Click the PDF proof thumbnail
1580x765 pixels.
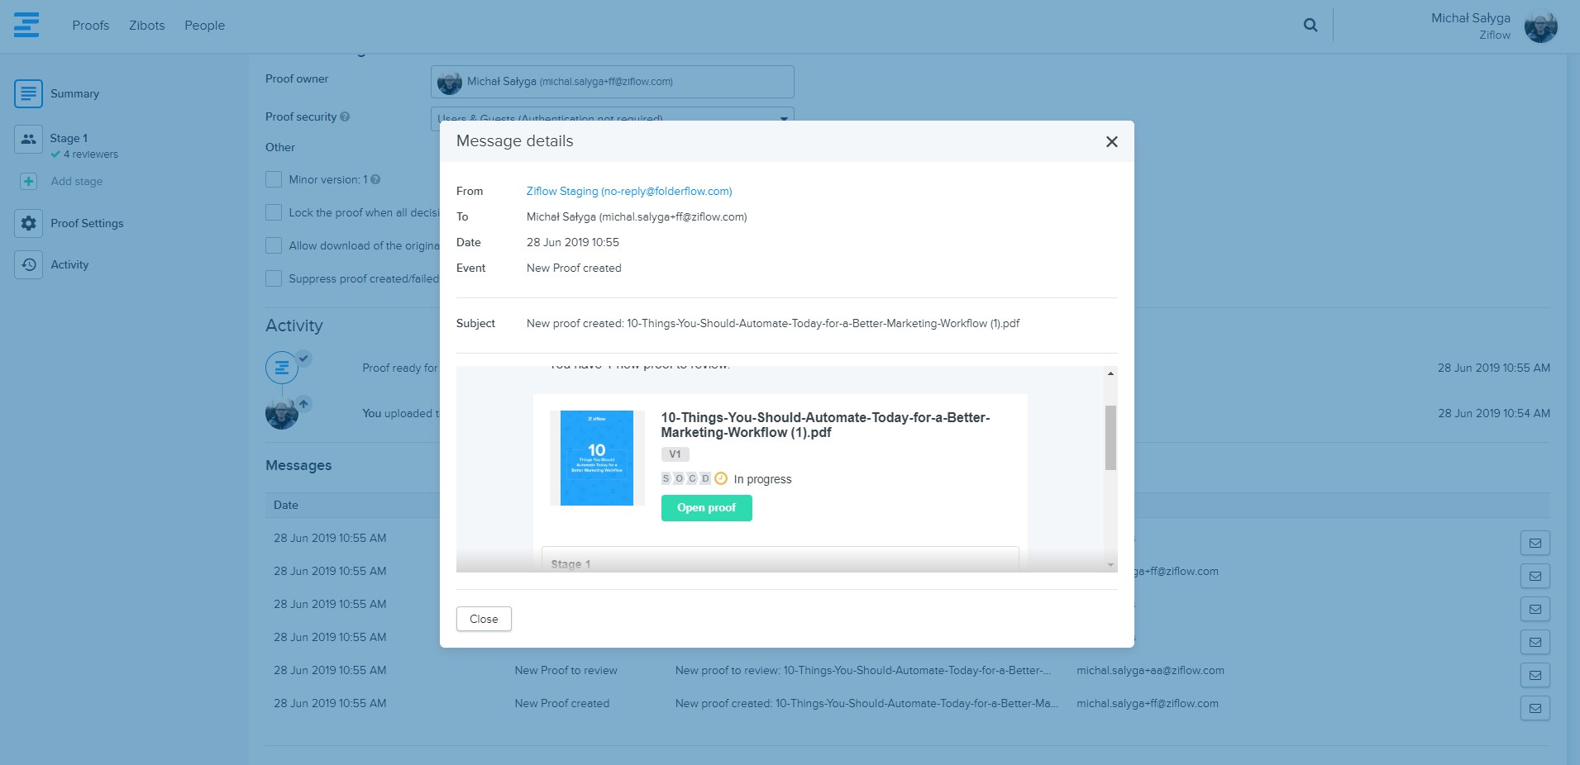click(596, 458)
